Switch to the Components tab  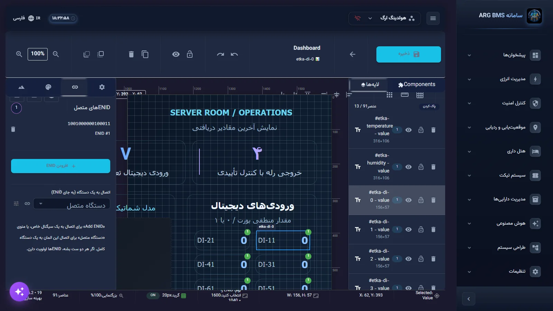pyautogui.click(x=416, y=85)
